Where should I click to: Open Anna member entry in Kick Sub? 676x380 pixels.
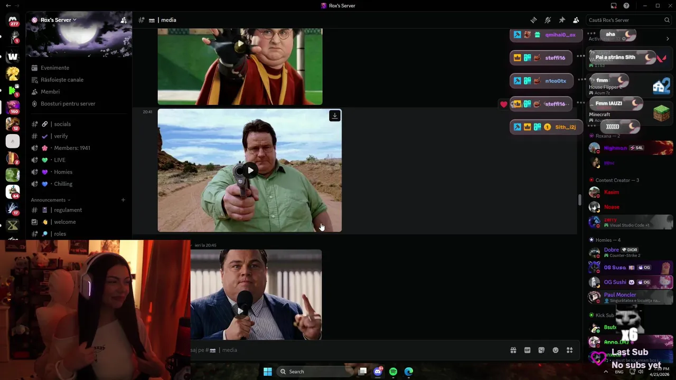[x=630, y=342]
